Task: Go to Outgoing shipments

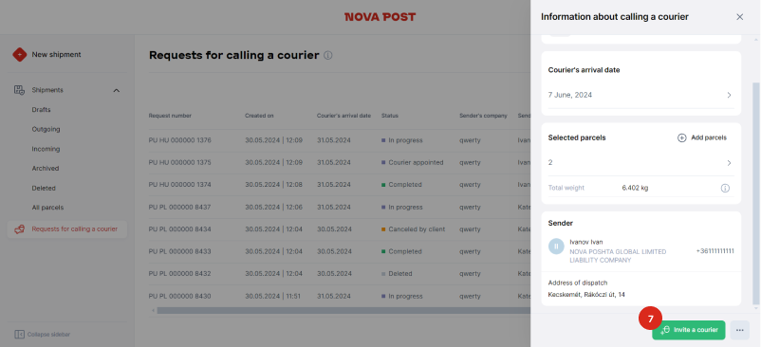Action: [x=46, y=129]
